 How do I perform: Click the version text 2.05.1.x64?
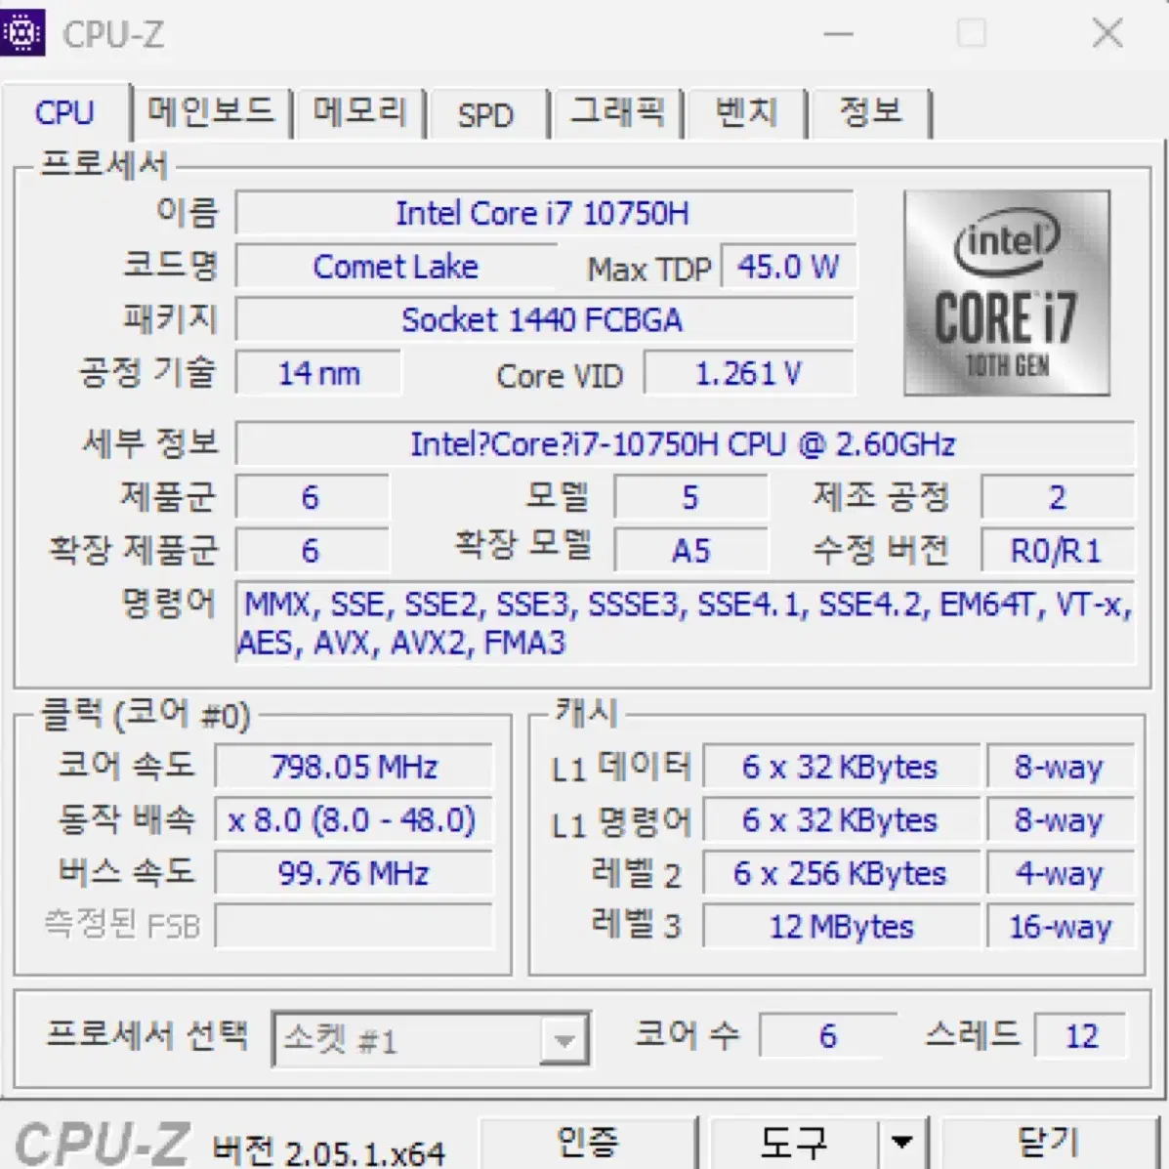click(x=365, y=1153)
